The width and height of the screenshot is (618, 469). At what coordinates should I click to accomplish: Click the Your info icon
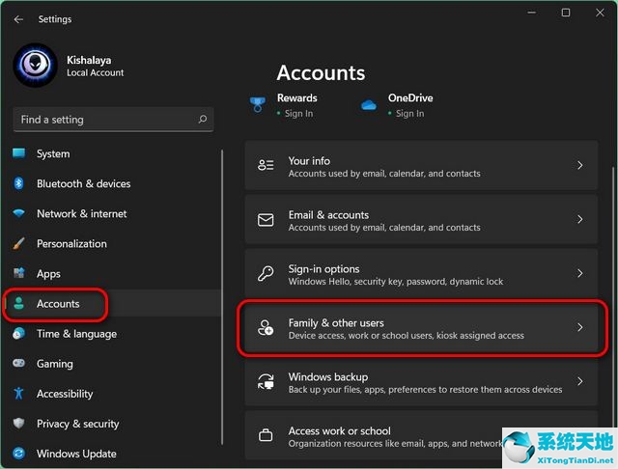(266, 165)
